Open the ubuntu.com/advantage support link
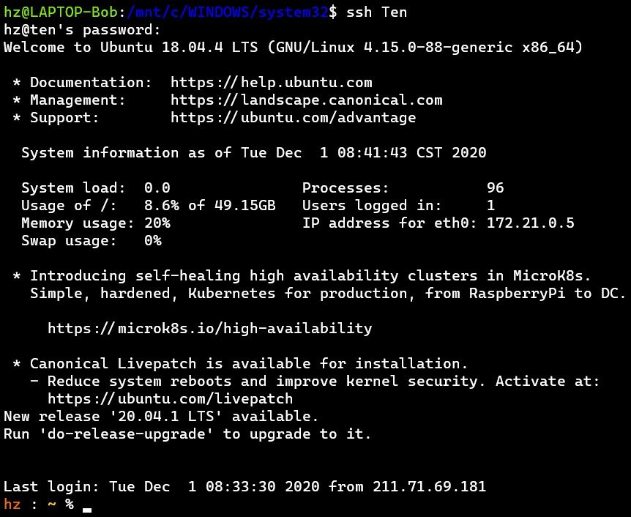Screen dimensions: 631x517 294,118
